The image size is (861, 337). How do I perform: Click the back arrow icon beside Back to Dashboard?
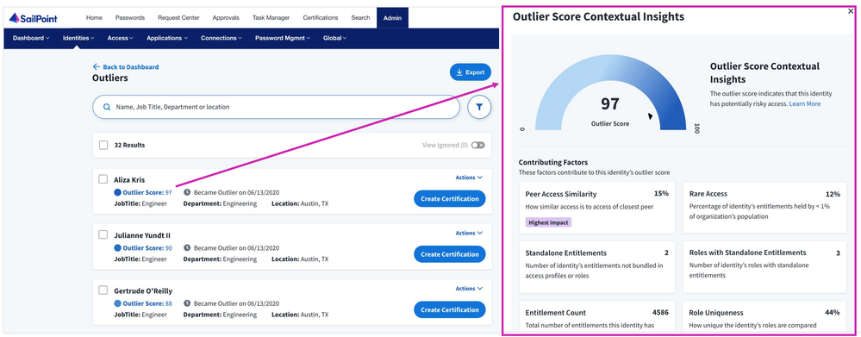[96, 67]
